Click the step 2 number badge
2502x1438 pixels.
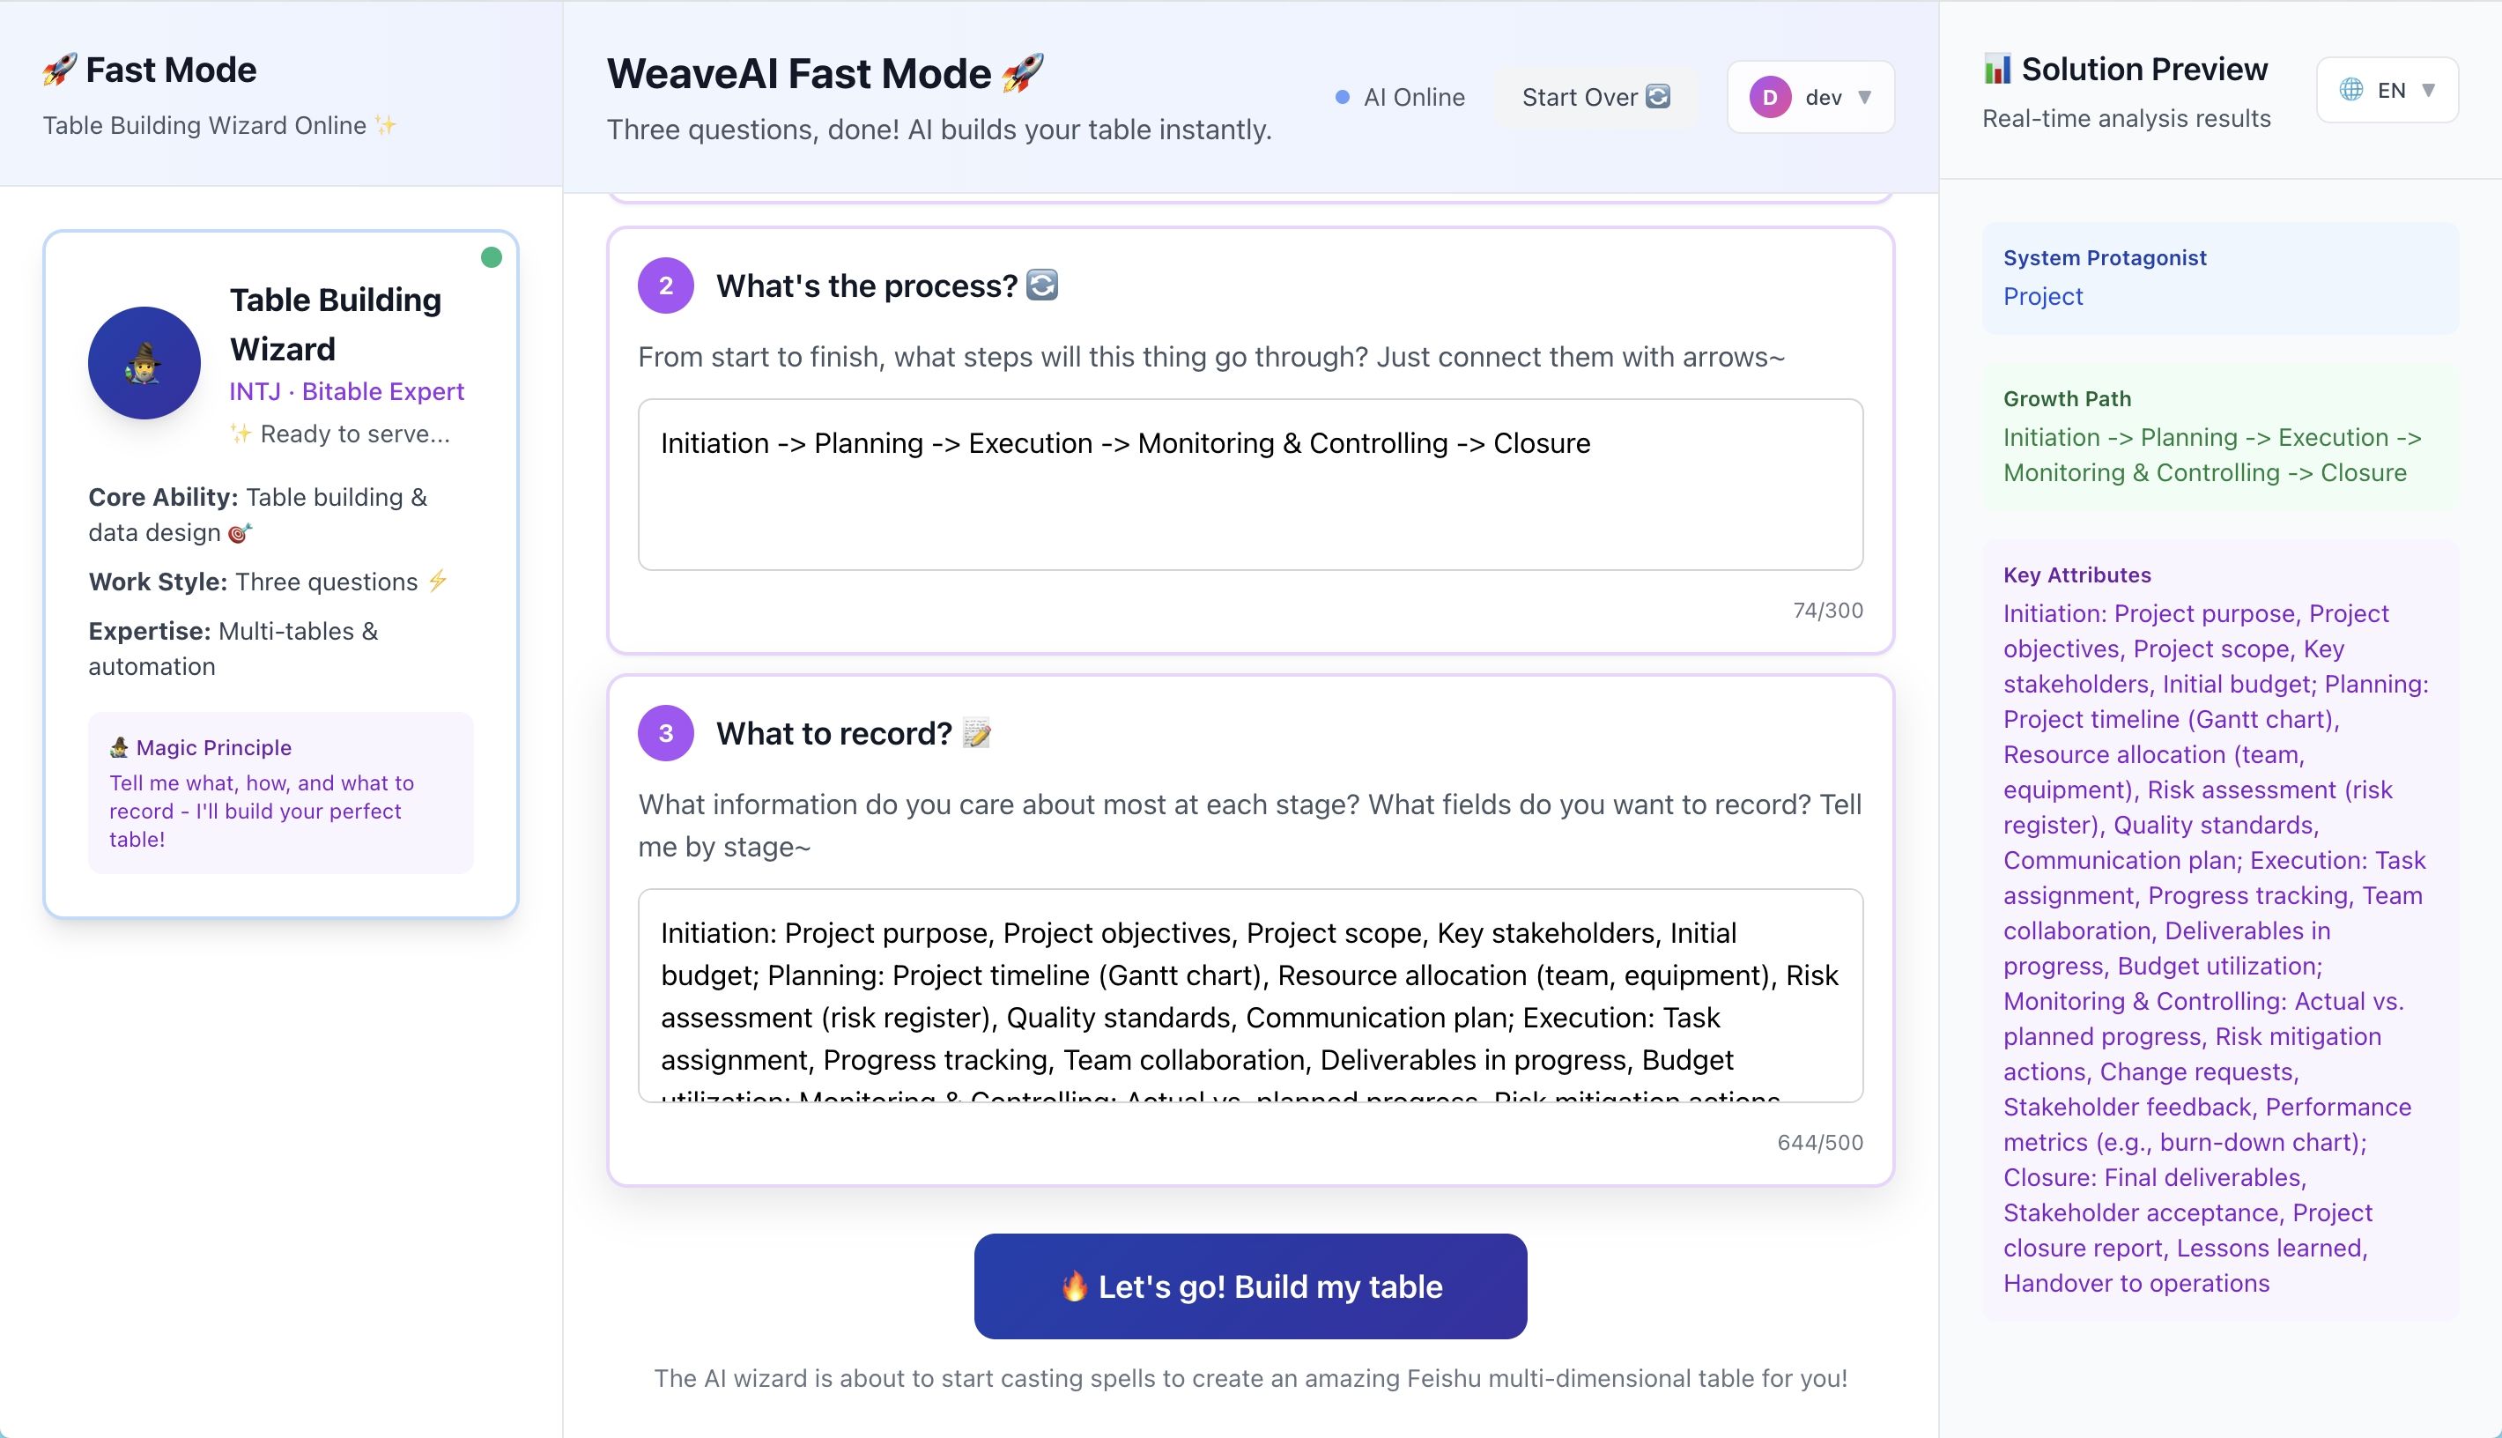click(665, 285)
